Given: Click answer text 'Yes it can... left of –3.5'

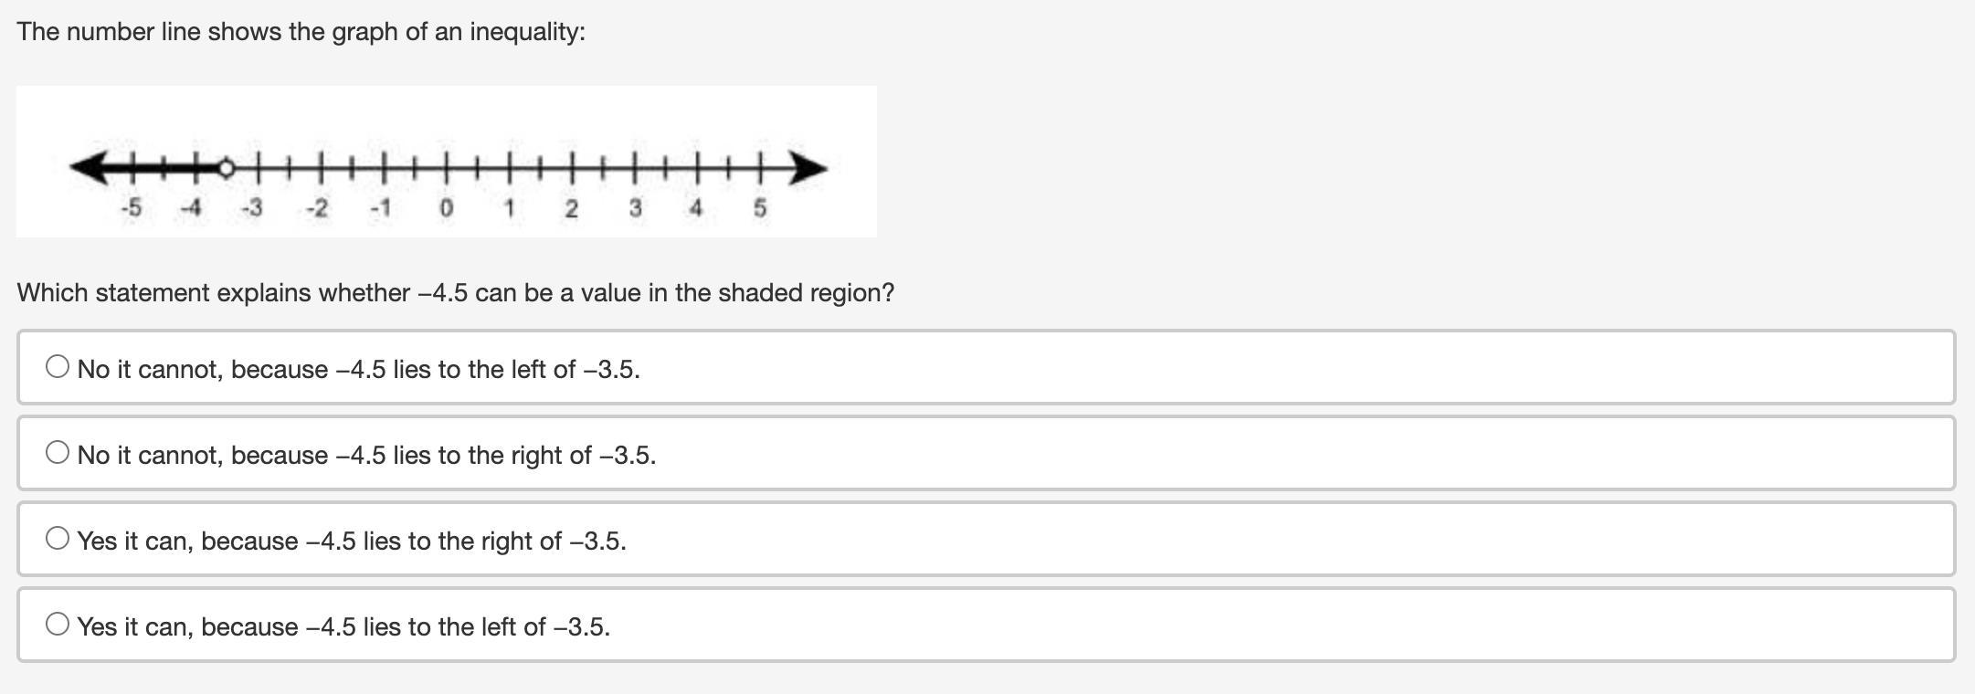Looking at the screenshot, I should (343, 626).
